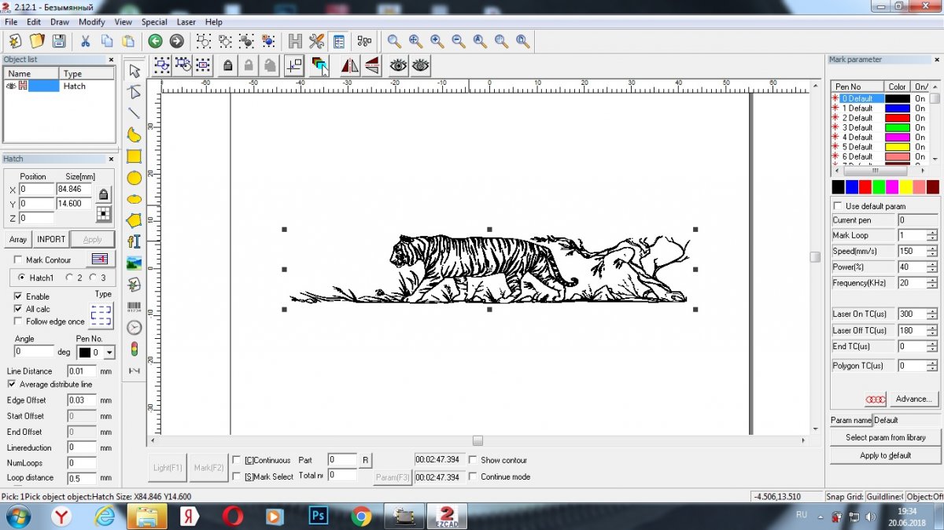Click the hatch tool in top toolbar
Image resolution: width=944 pixels, height=530 pixels.
(x=295, y=41)
